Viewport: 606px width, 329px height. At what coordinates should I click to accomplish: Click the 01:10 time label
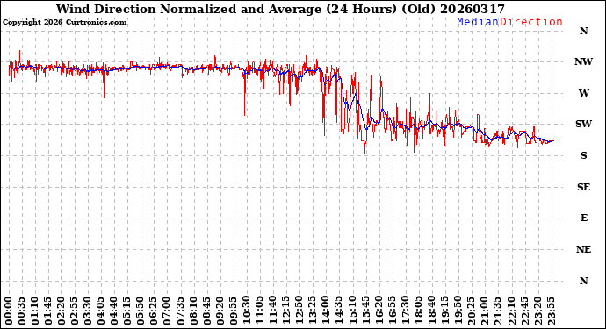coord(35,311)
